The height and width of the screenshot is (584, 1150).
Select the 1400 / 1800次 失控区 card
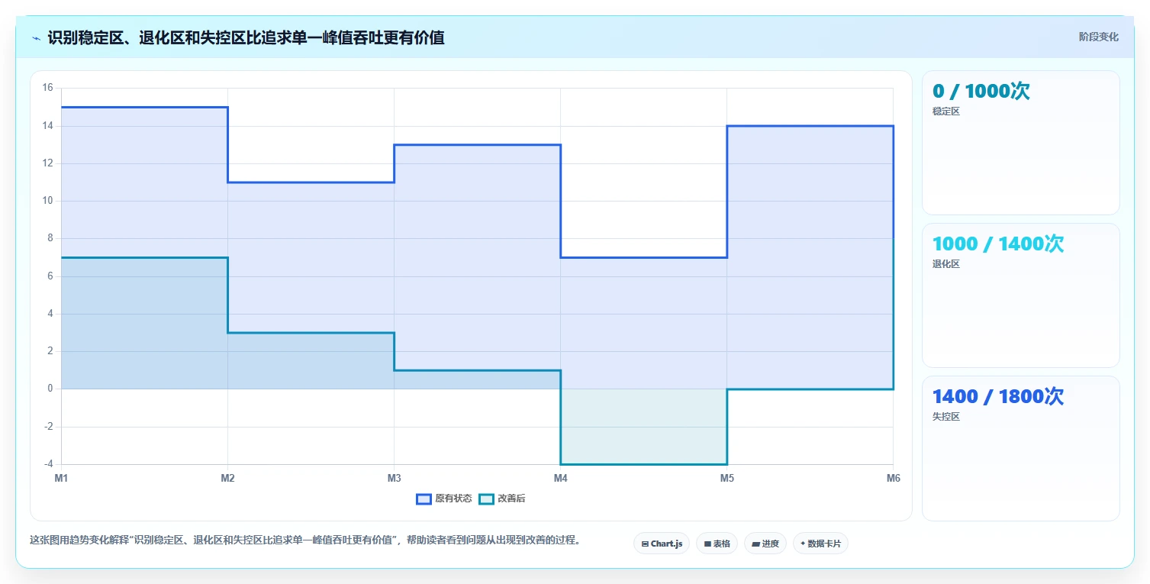click(1021, 448)
